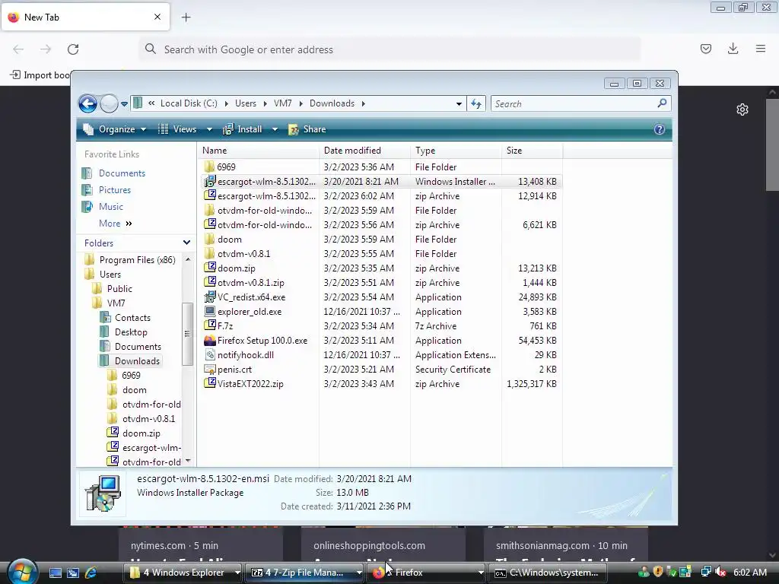Click Firefox address bar search field
The image size is (779, 584).
(x=389, y=49)
